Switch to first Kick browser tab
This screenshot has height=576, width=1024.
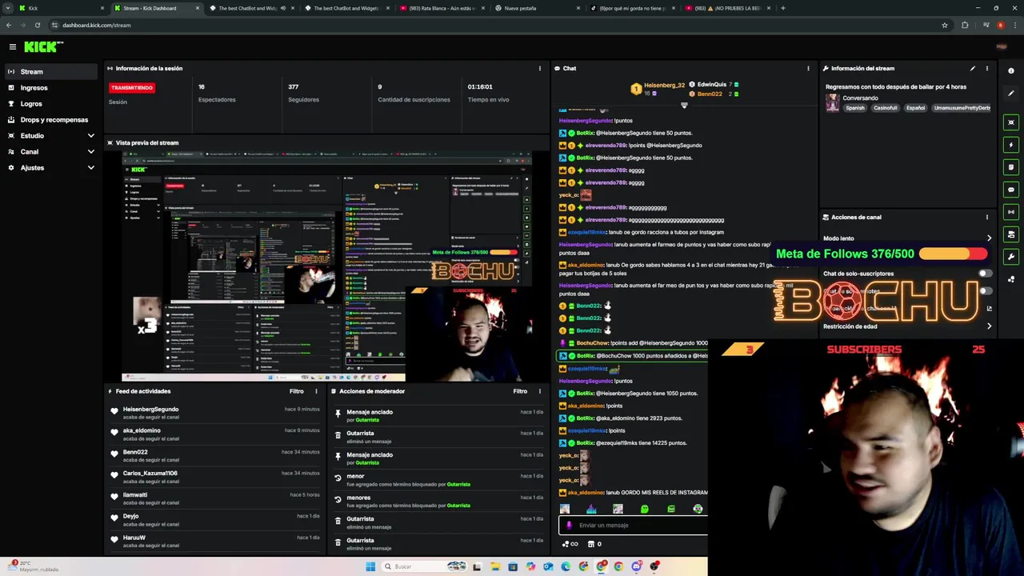pos(61,8)
